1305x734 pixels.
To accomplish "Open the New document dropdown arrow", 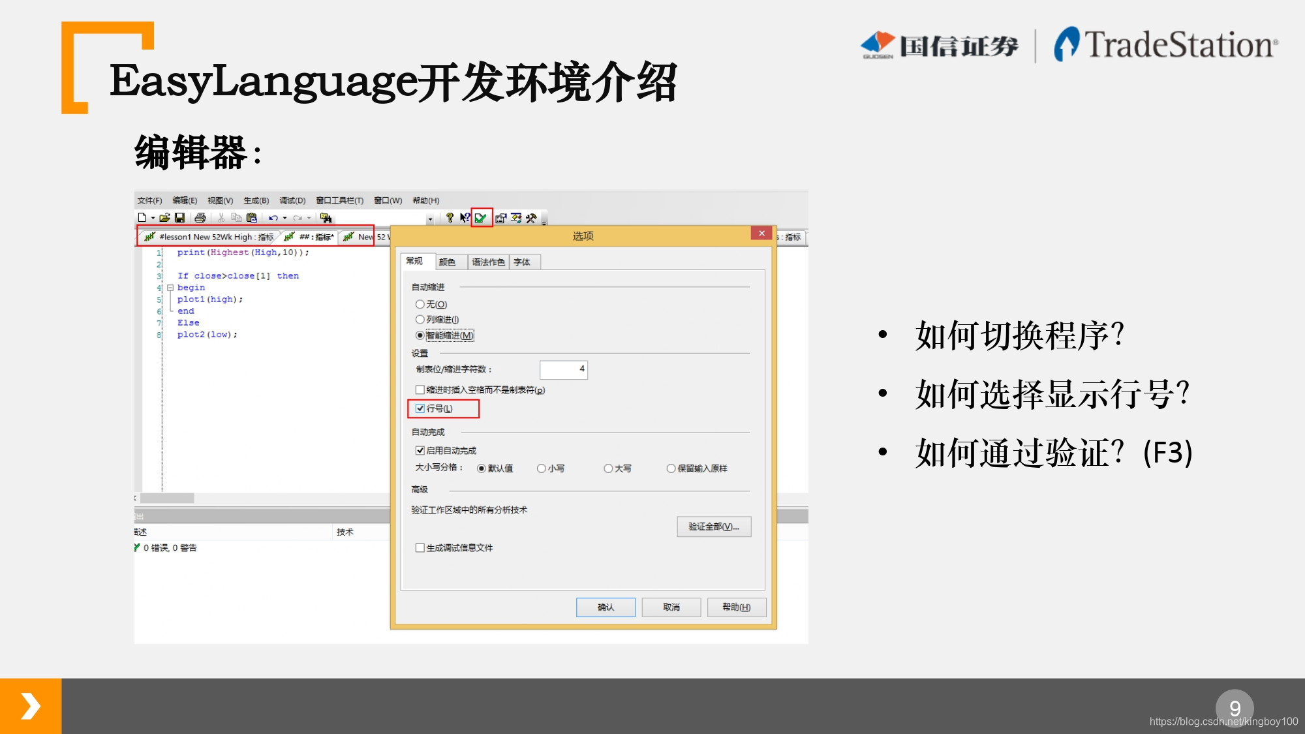I will pyautogui.click(x=153, y=218).
